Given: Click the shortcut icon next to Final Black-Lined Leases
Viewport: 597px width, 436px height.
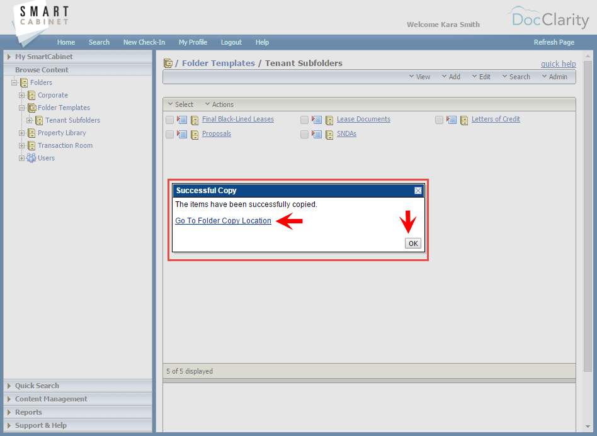Looking at the screenshot, I should 182,120.
